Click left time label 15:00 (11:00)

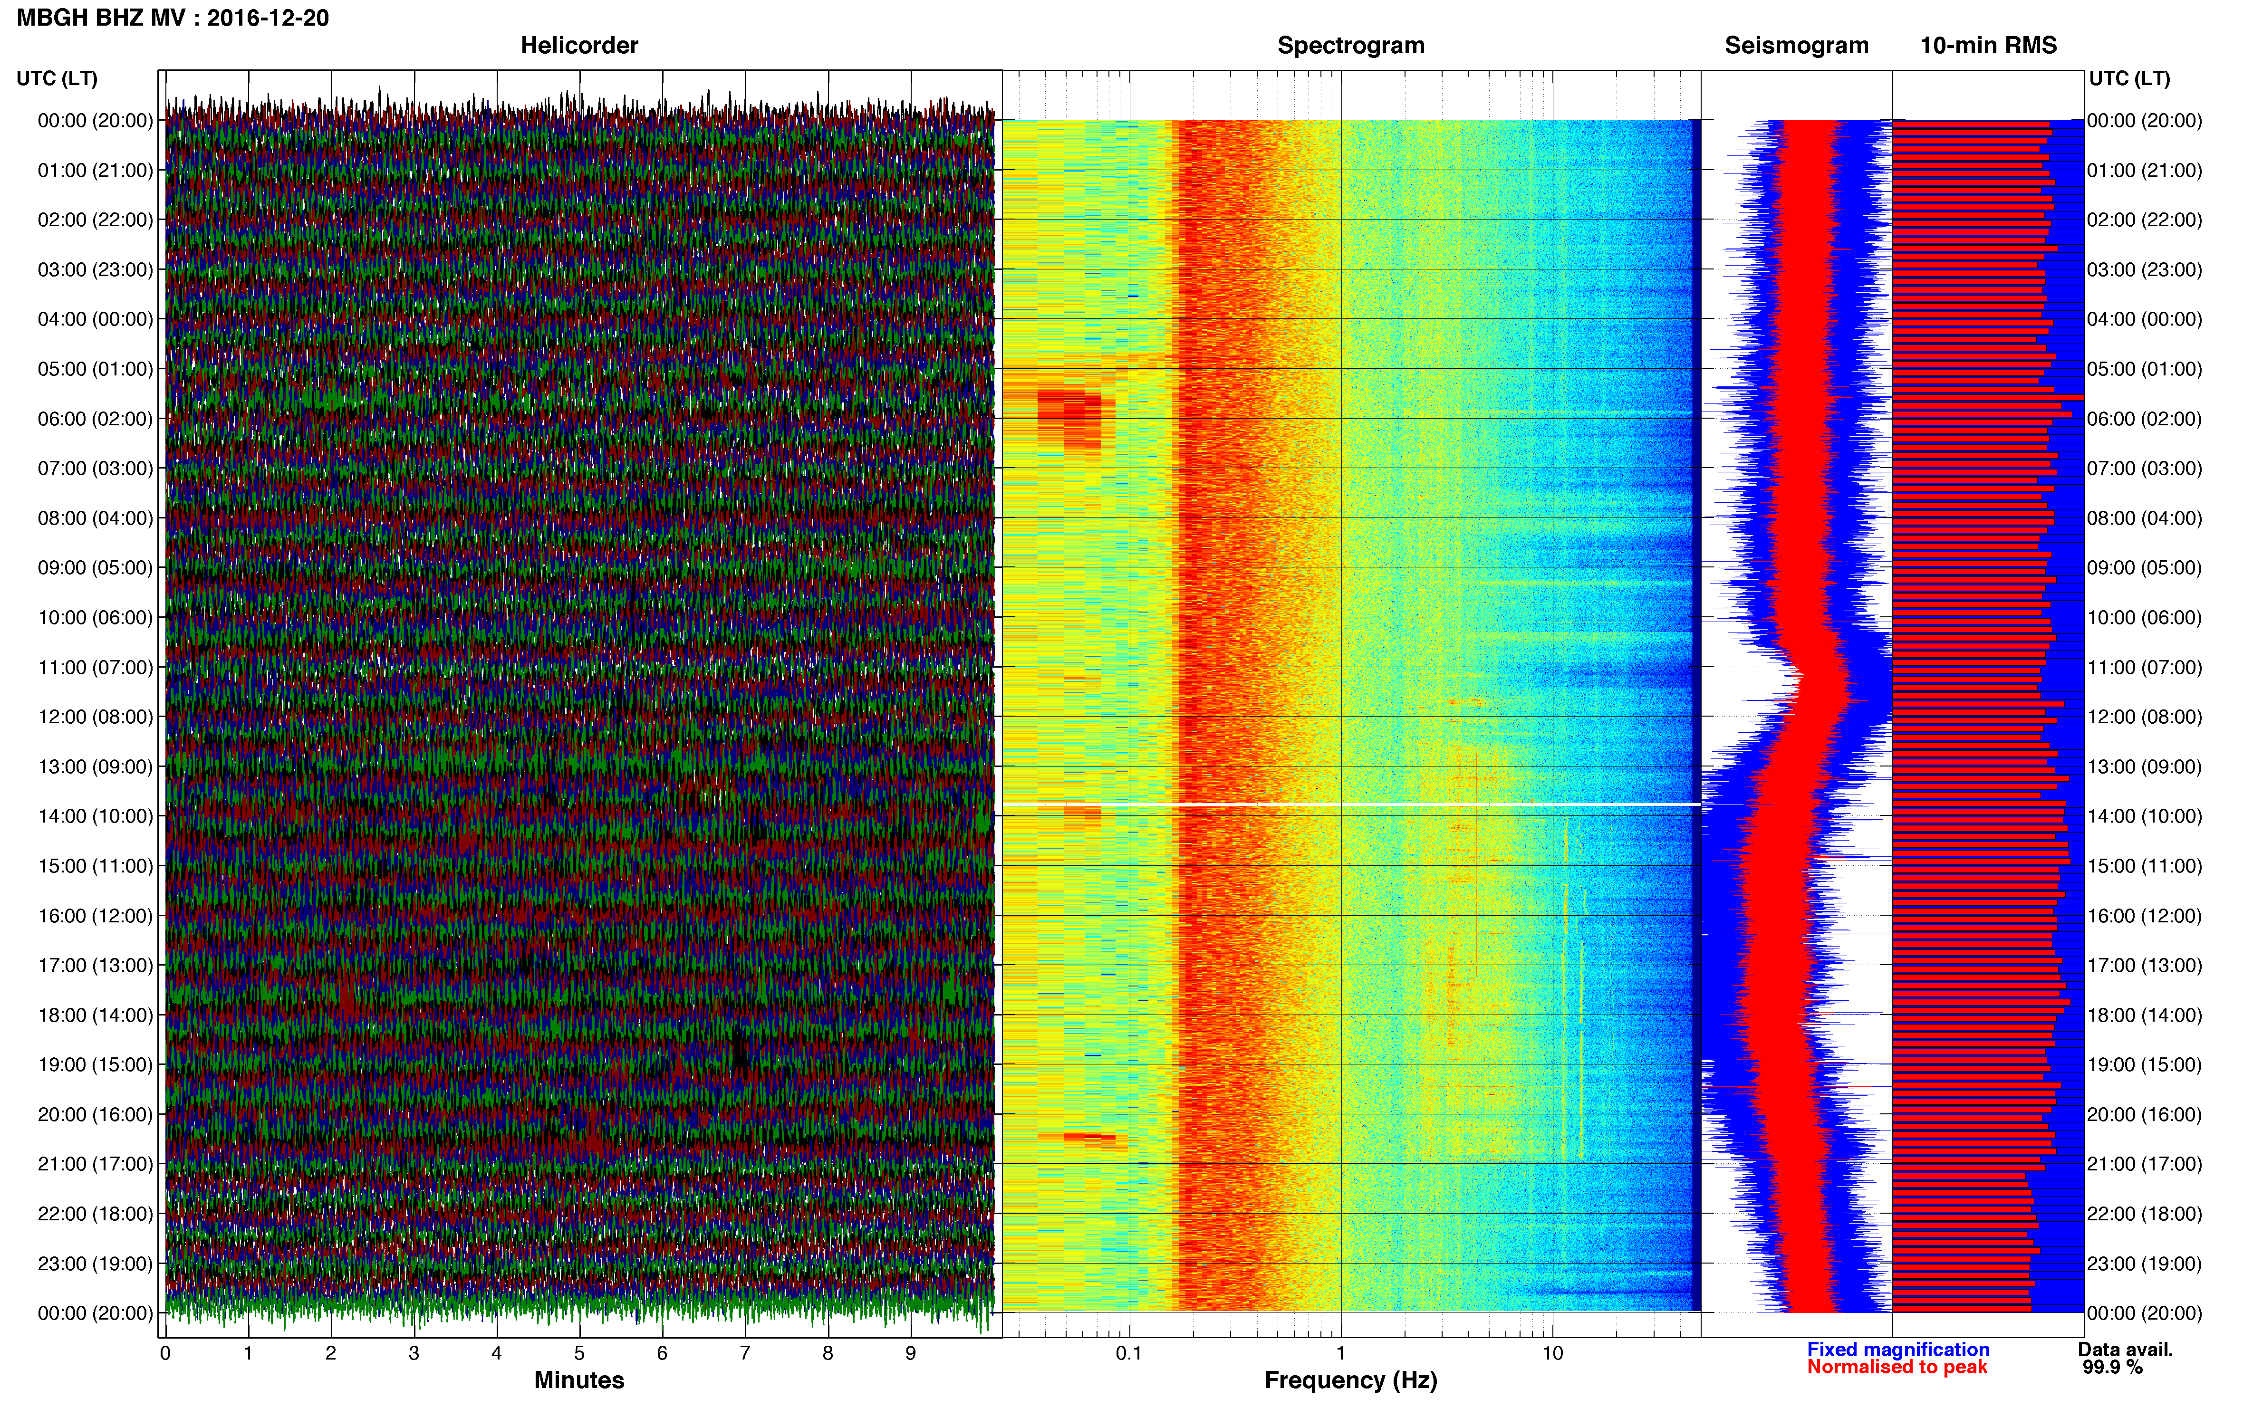pyautogui.click(x=95, y=866)
